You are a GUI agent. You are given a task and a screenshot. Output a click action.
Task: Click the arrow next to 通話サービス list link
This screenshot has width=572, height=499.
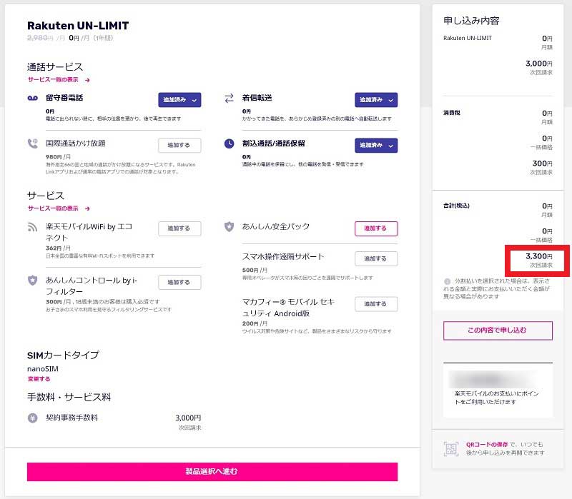click(87, 80)
